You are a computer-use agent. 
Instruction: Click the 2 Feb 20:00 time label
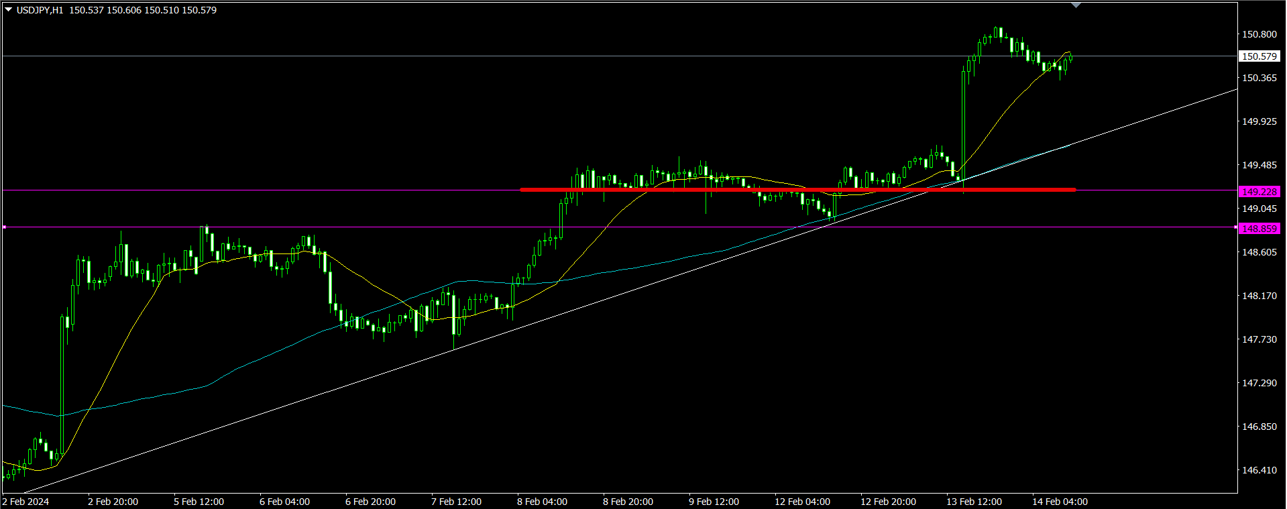point(113,502)
